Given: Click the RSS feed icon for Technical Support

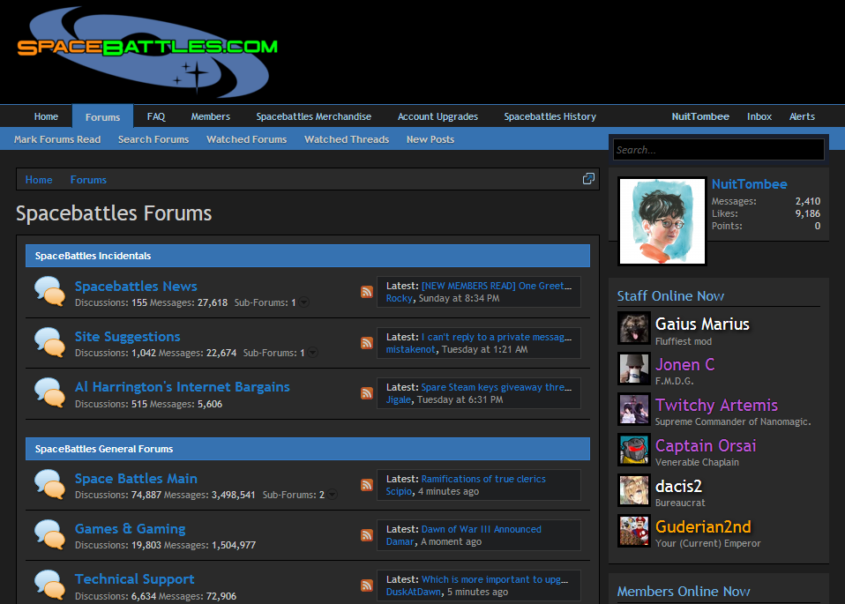Looking at the screenshot, I should [x=366, y=585].
